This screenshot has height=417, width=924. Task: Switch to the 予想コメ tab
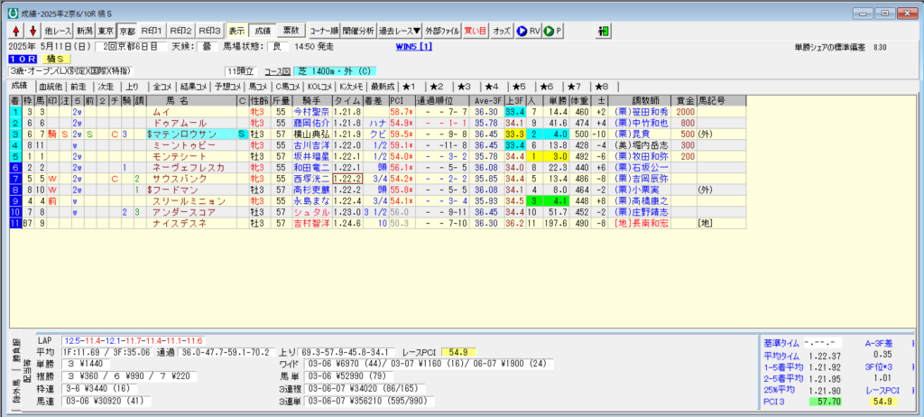coord(226,87)
